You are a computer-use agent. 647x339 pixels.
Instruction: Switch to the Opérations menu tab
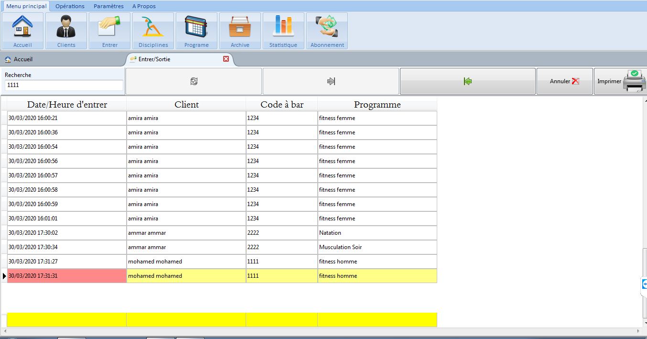70,6
